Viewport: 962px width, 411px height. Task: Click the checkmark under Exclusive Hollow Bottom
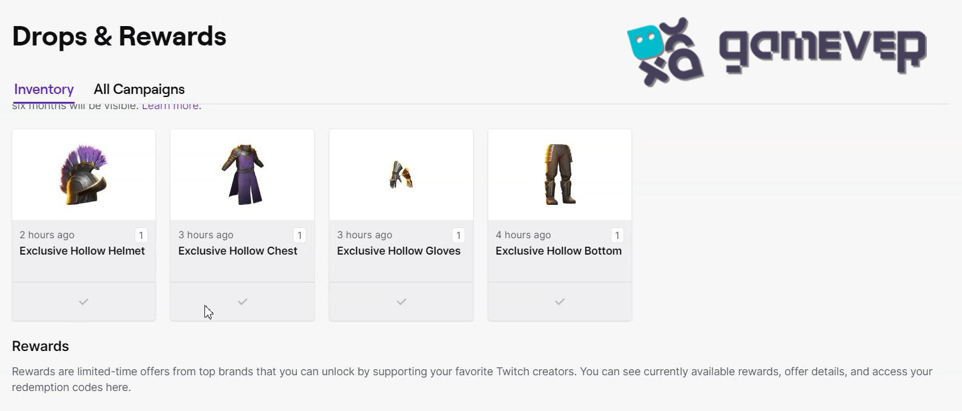tap(560, 301)
